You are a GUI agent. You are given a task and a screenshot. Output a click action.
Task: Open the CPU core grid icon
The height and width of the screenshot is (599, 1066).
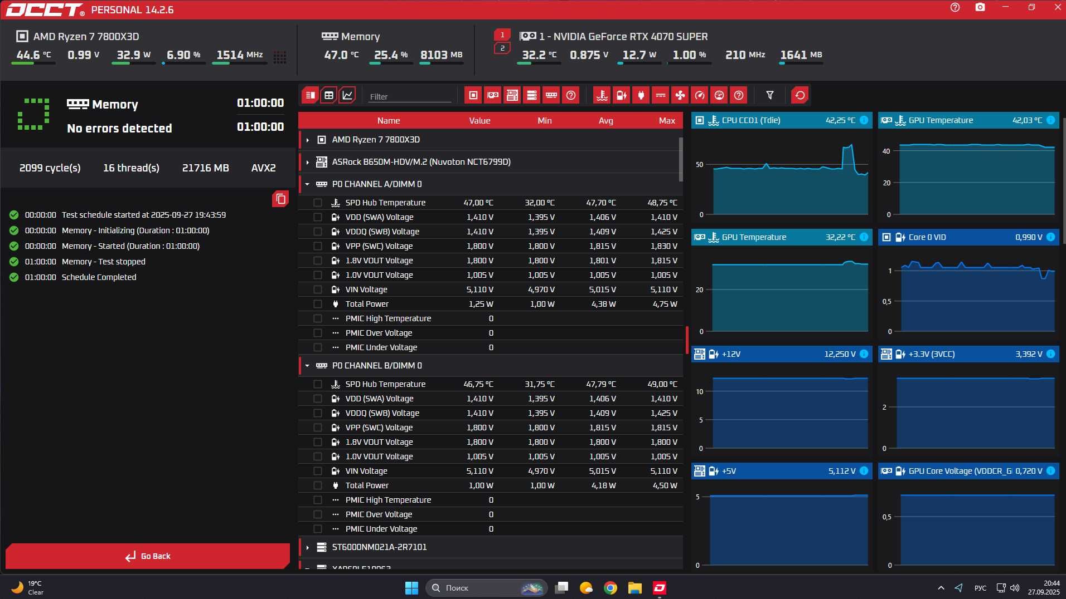click(x=280, y=57)
